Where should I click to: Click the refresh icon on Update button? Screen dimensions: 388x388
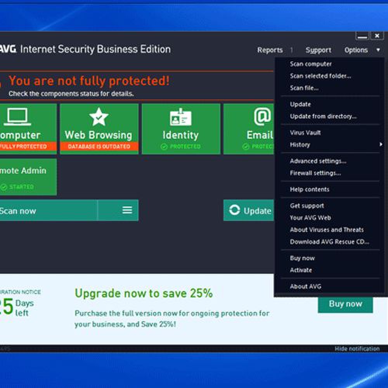coord(234,210)
